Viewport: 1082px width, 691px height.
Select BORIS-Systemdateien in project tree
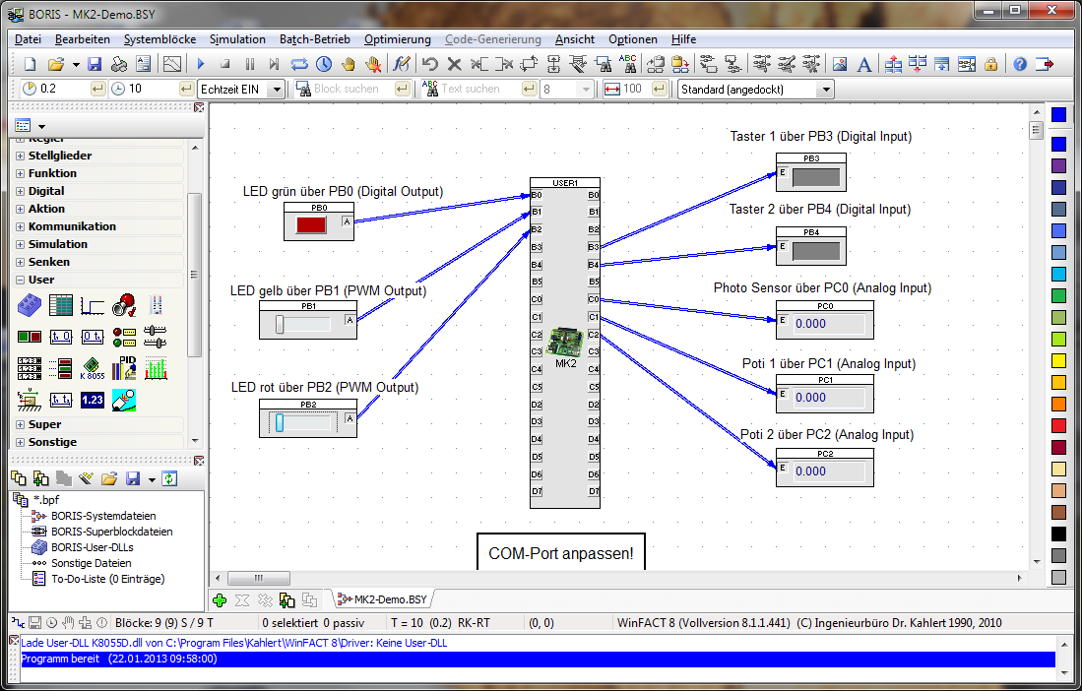[x=103, y=516]
